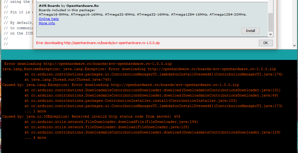Click the 'ContributionManagerUI.java:173' console line
The height and width of the screenshot is (153, 298).
(x=154, y=106)
